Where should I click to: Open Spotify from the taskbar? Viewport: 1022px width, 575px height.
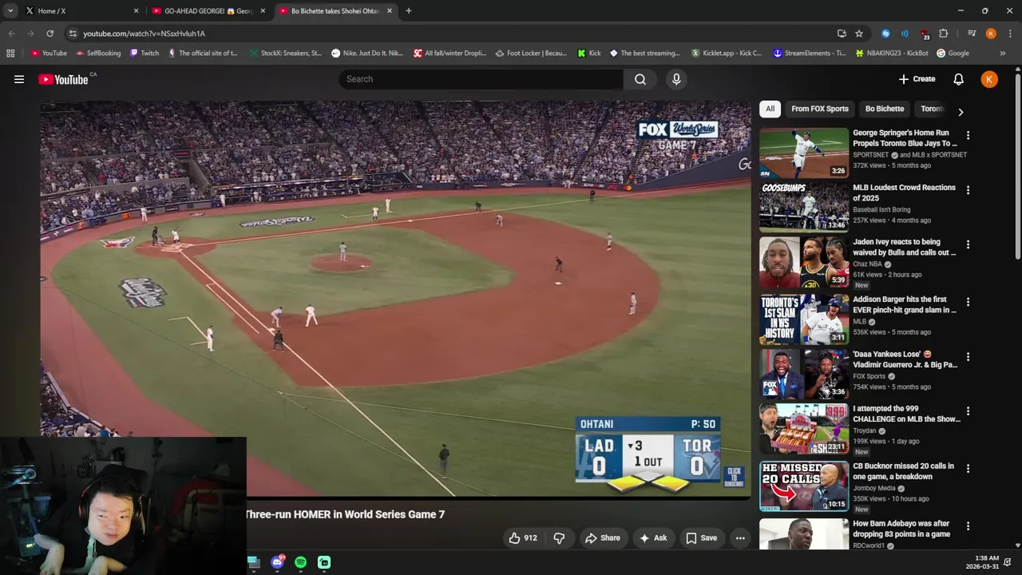pos(300,562)
